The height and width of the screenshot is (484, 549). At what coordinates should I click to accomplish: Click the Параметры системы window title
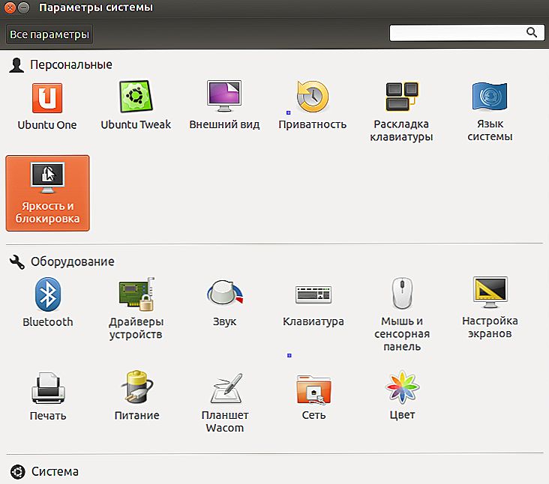(96, 7)
